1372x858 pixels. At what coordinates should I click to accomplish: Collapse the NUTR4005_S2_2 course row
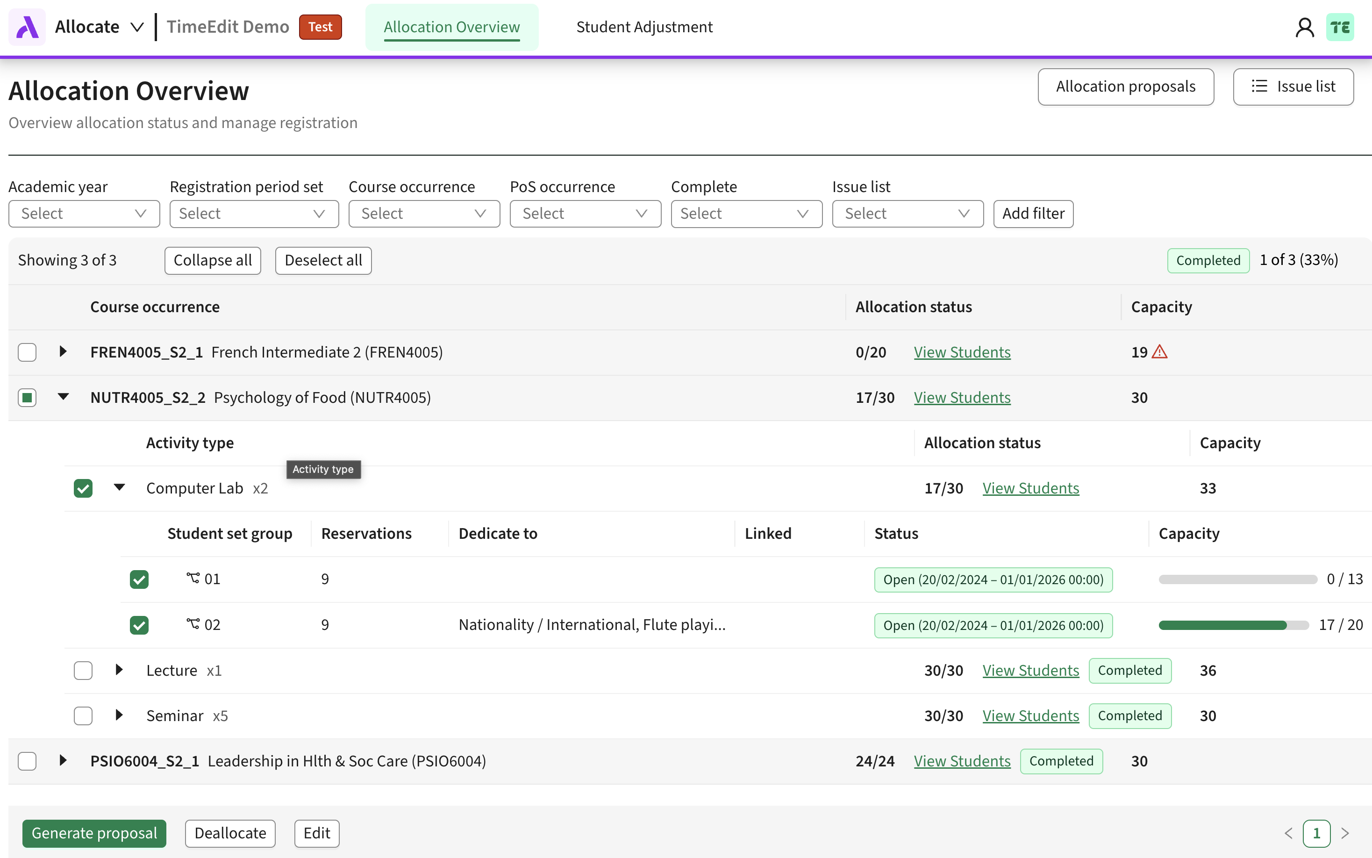[63, 397]
